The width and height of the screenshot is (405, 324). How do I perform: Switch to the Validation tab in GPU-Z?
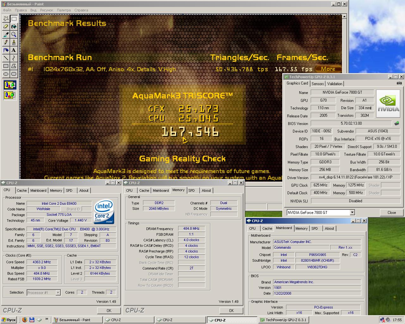click(x=335, y=84)
